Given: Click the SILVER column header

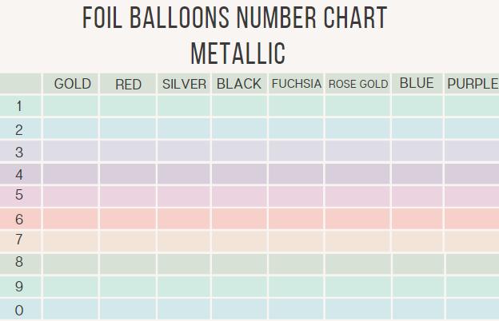Looking at the screenshot, I should (184, 84).
